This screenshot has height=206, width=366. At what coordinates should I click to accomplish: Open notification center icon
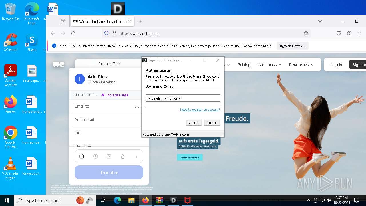click(357, 200)
